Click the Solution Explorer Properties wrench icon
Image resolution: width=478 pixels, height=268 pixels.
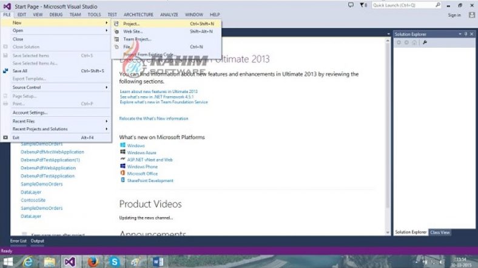(x=425, y=42)
